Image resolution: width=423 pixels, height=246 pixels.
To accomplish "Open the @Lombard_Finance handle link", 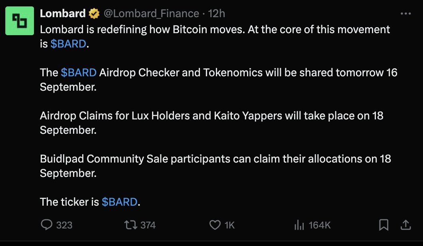I will coord(151,14).
